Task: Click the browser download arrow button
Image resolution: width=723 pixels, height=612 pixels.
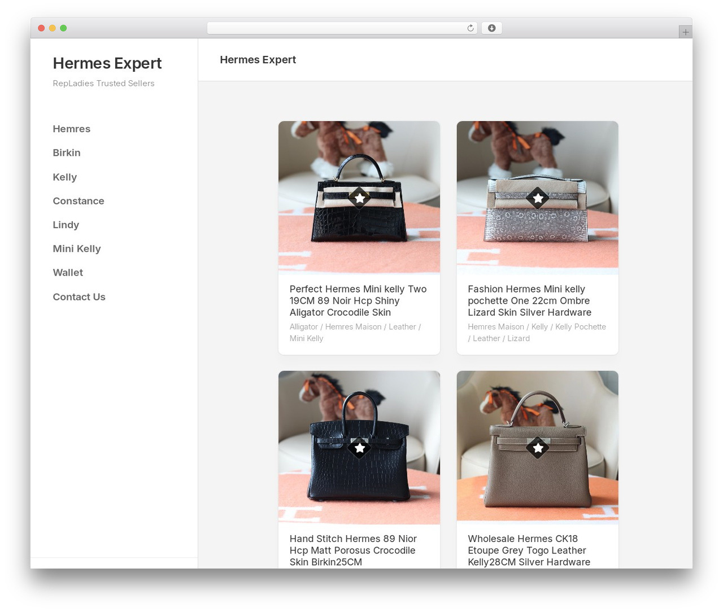Action: [491, 28]
